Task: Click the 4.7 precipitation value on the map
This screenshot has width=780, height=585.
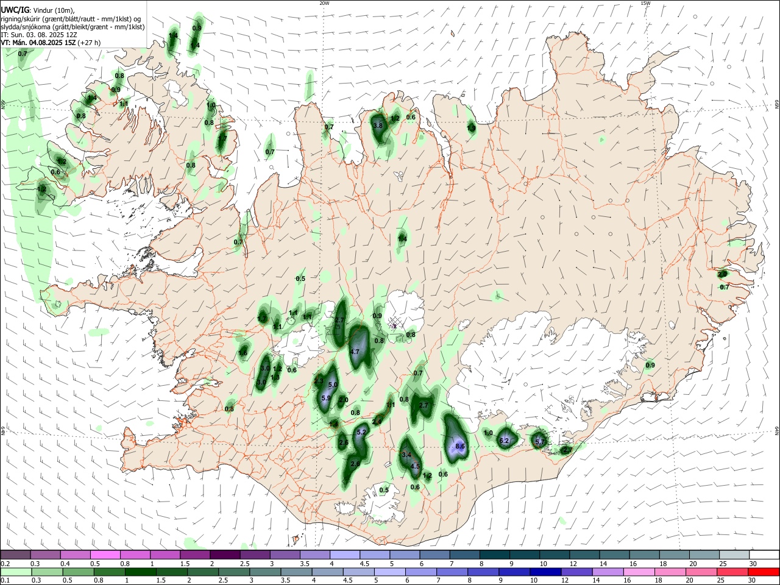Action: (x=355, y=352)
